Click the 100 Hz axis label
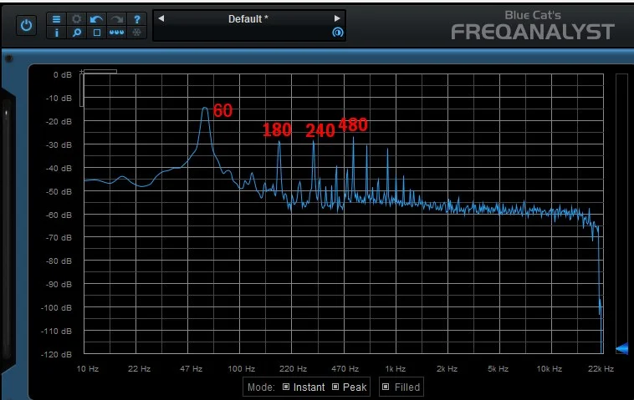This screenshot has height=400, width=634. coord(242,368)
